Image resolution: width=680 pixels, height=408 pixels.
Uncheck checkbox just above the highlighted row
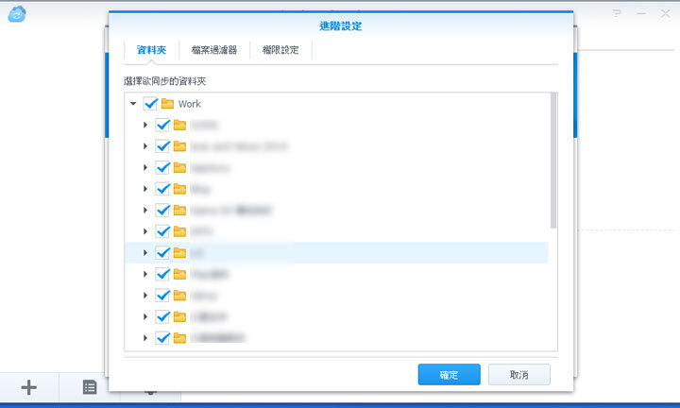point(162,231)
